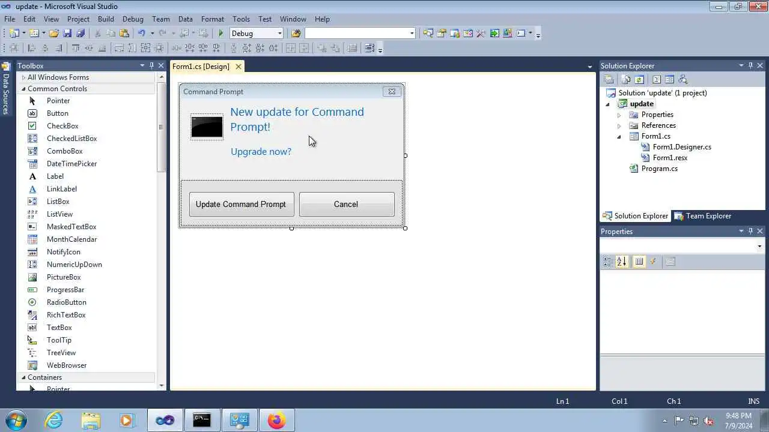Open the Debug configuration dropdown
This screenshot has width=769, height=432.
coord(279,34)
